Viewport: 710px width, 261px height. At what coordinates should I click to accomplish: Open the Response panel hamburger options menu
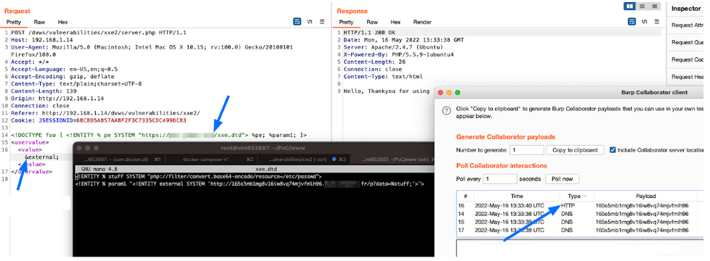[x=656, y=22]
